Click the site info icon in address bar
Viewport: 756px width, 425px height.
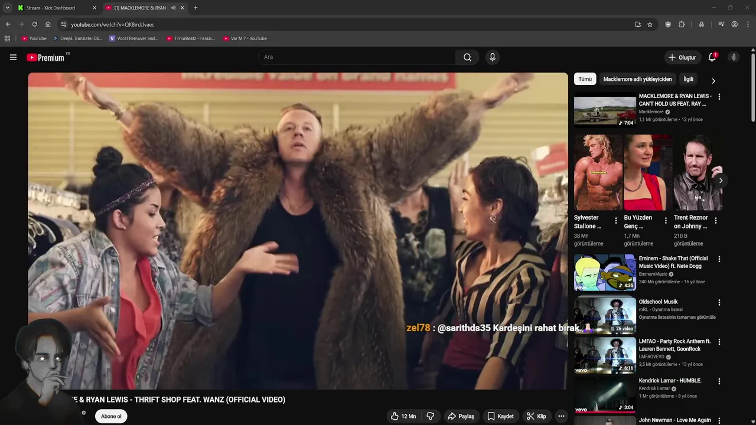[x=64, y=24]
